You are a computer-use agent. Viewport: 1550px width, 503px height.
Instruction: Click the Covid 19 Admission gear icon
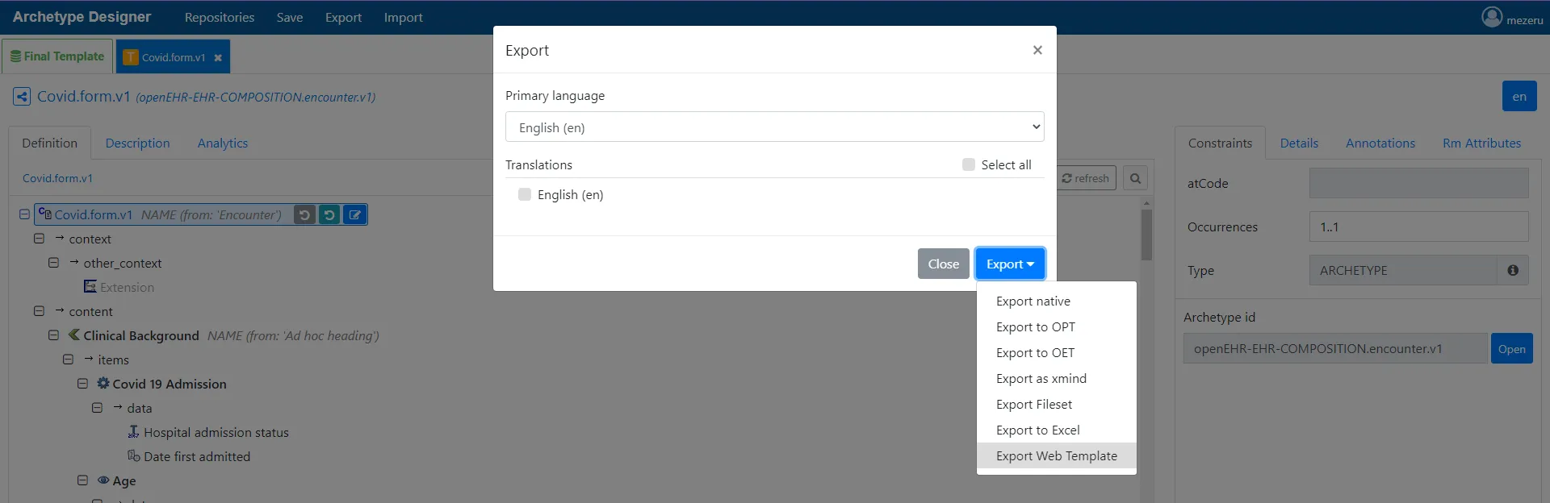click(x=103, y=384)
